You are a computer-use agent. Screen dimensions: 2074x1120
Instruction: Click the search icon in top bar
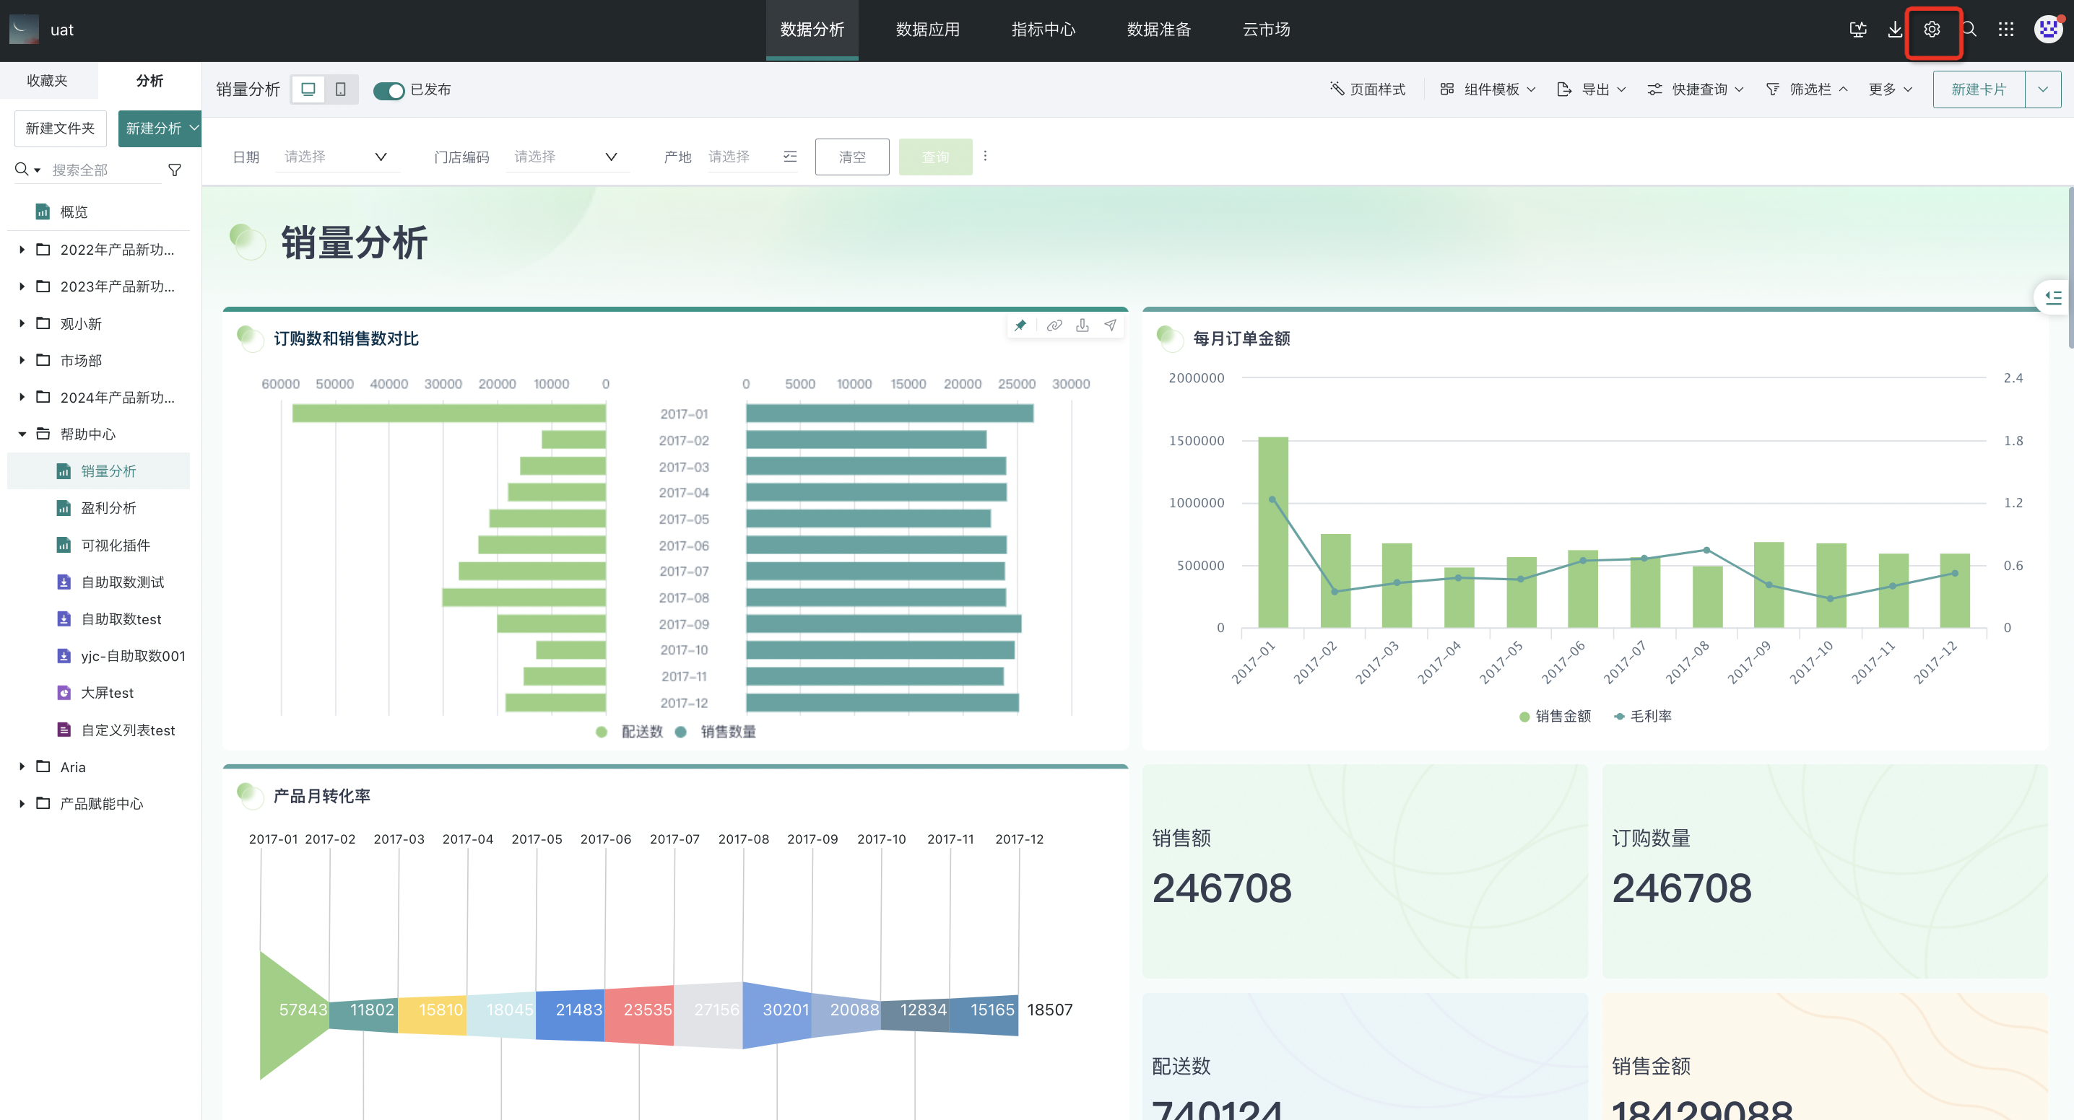pyautogui.click(x=1969, y=30)
